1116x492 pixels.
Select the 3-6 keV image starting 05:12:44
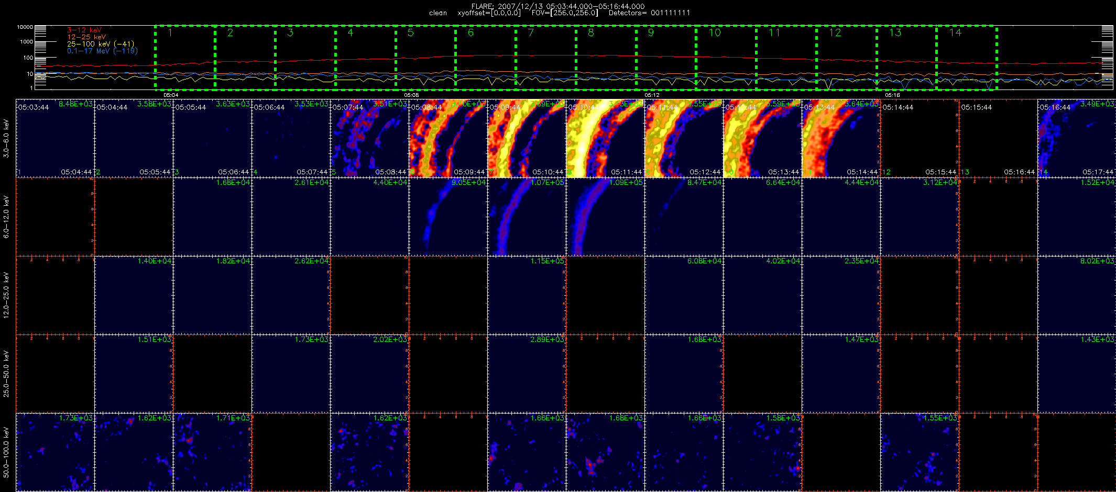(762, 138)
